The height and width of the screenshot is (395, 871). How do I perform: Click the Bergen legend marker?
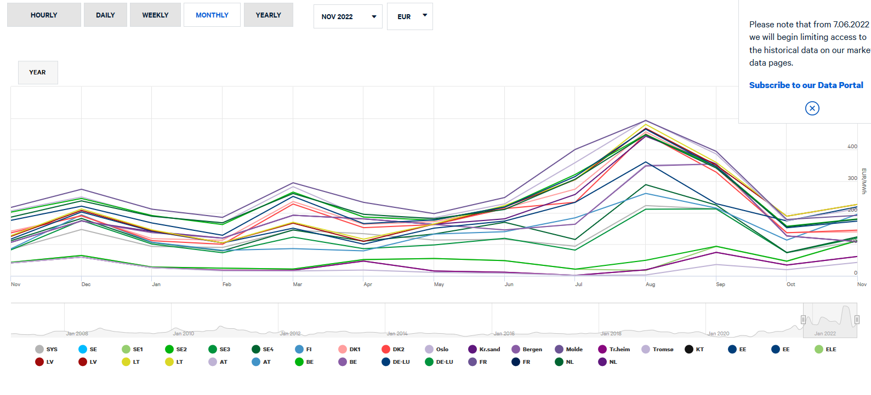point(516,349)
